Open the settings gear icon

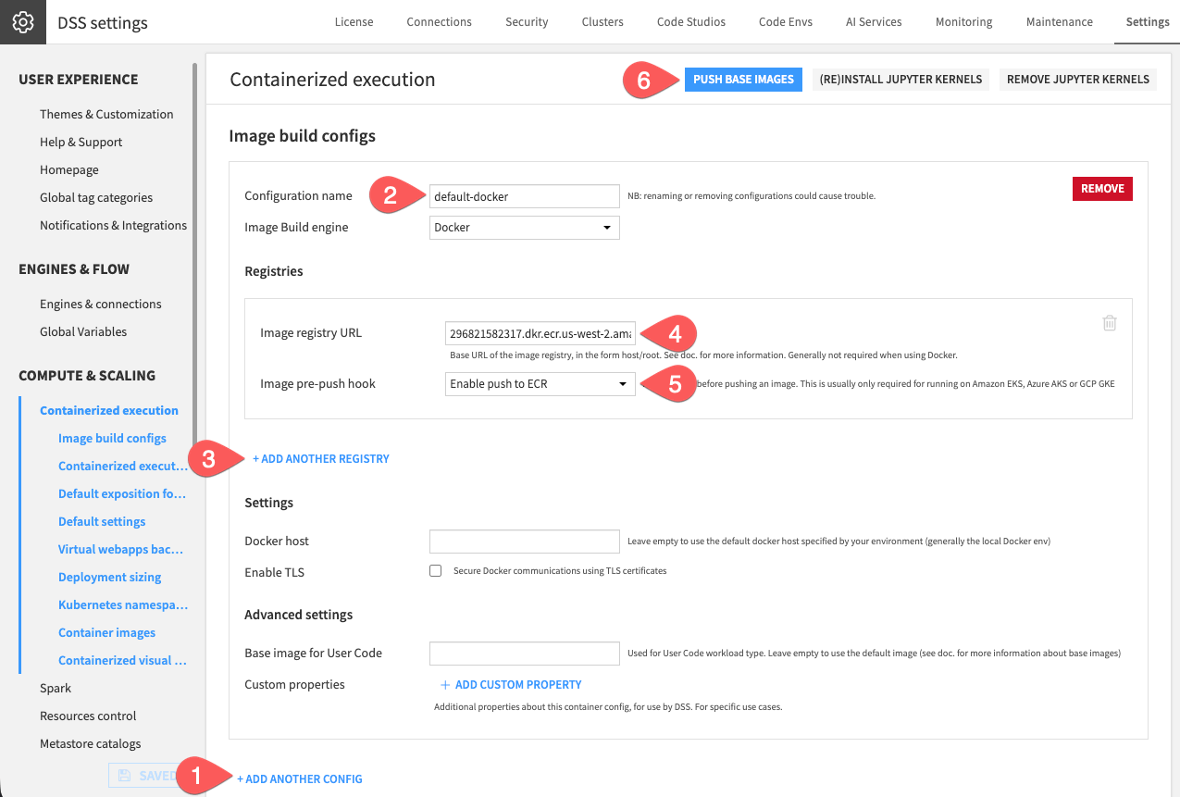pyautogui.click(x=22, y=22)
